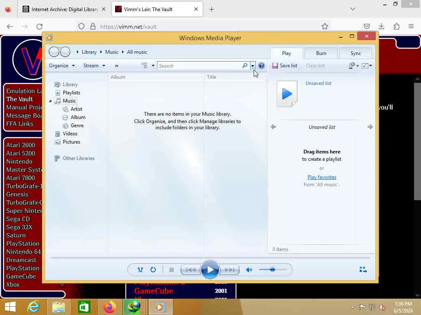Click the Previous track button
421x315 pixels.
pos(191,270)
